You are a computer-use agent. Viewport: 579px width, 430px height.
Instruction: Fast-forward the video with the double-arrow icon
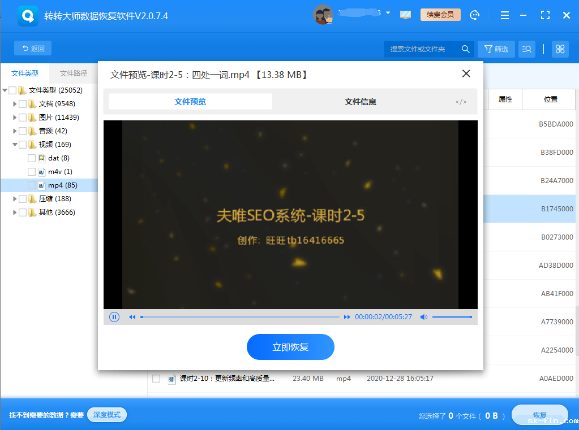click(347, 317)
